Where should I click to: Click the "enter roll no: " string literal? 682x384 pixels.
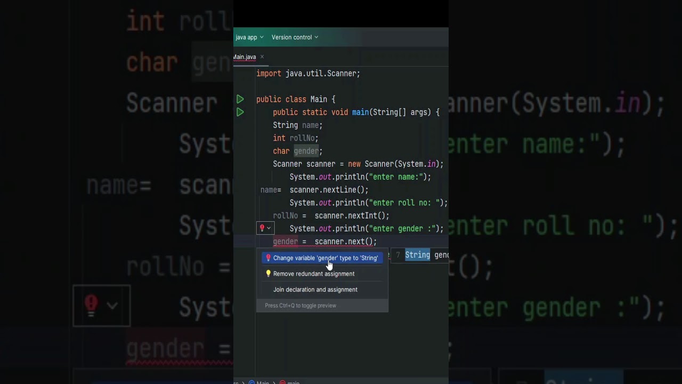[404, 203]
